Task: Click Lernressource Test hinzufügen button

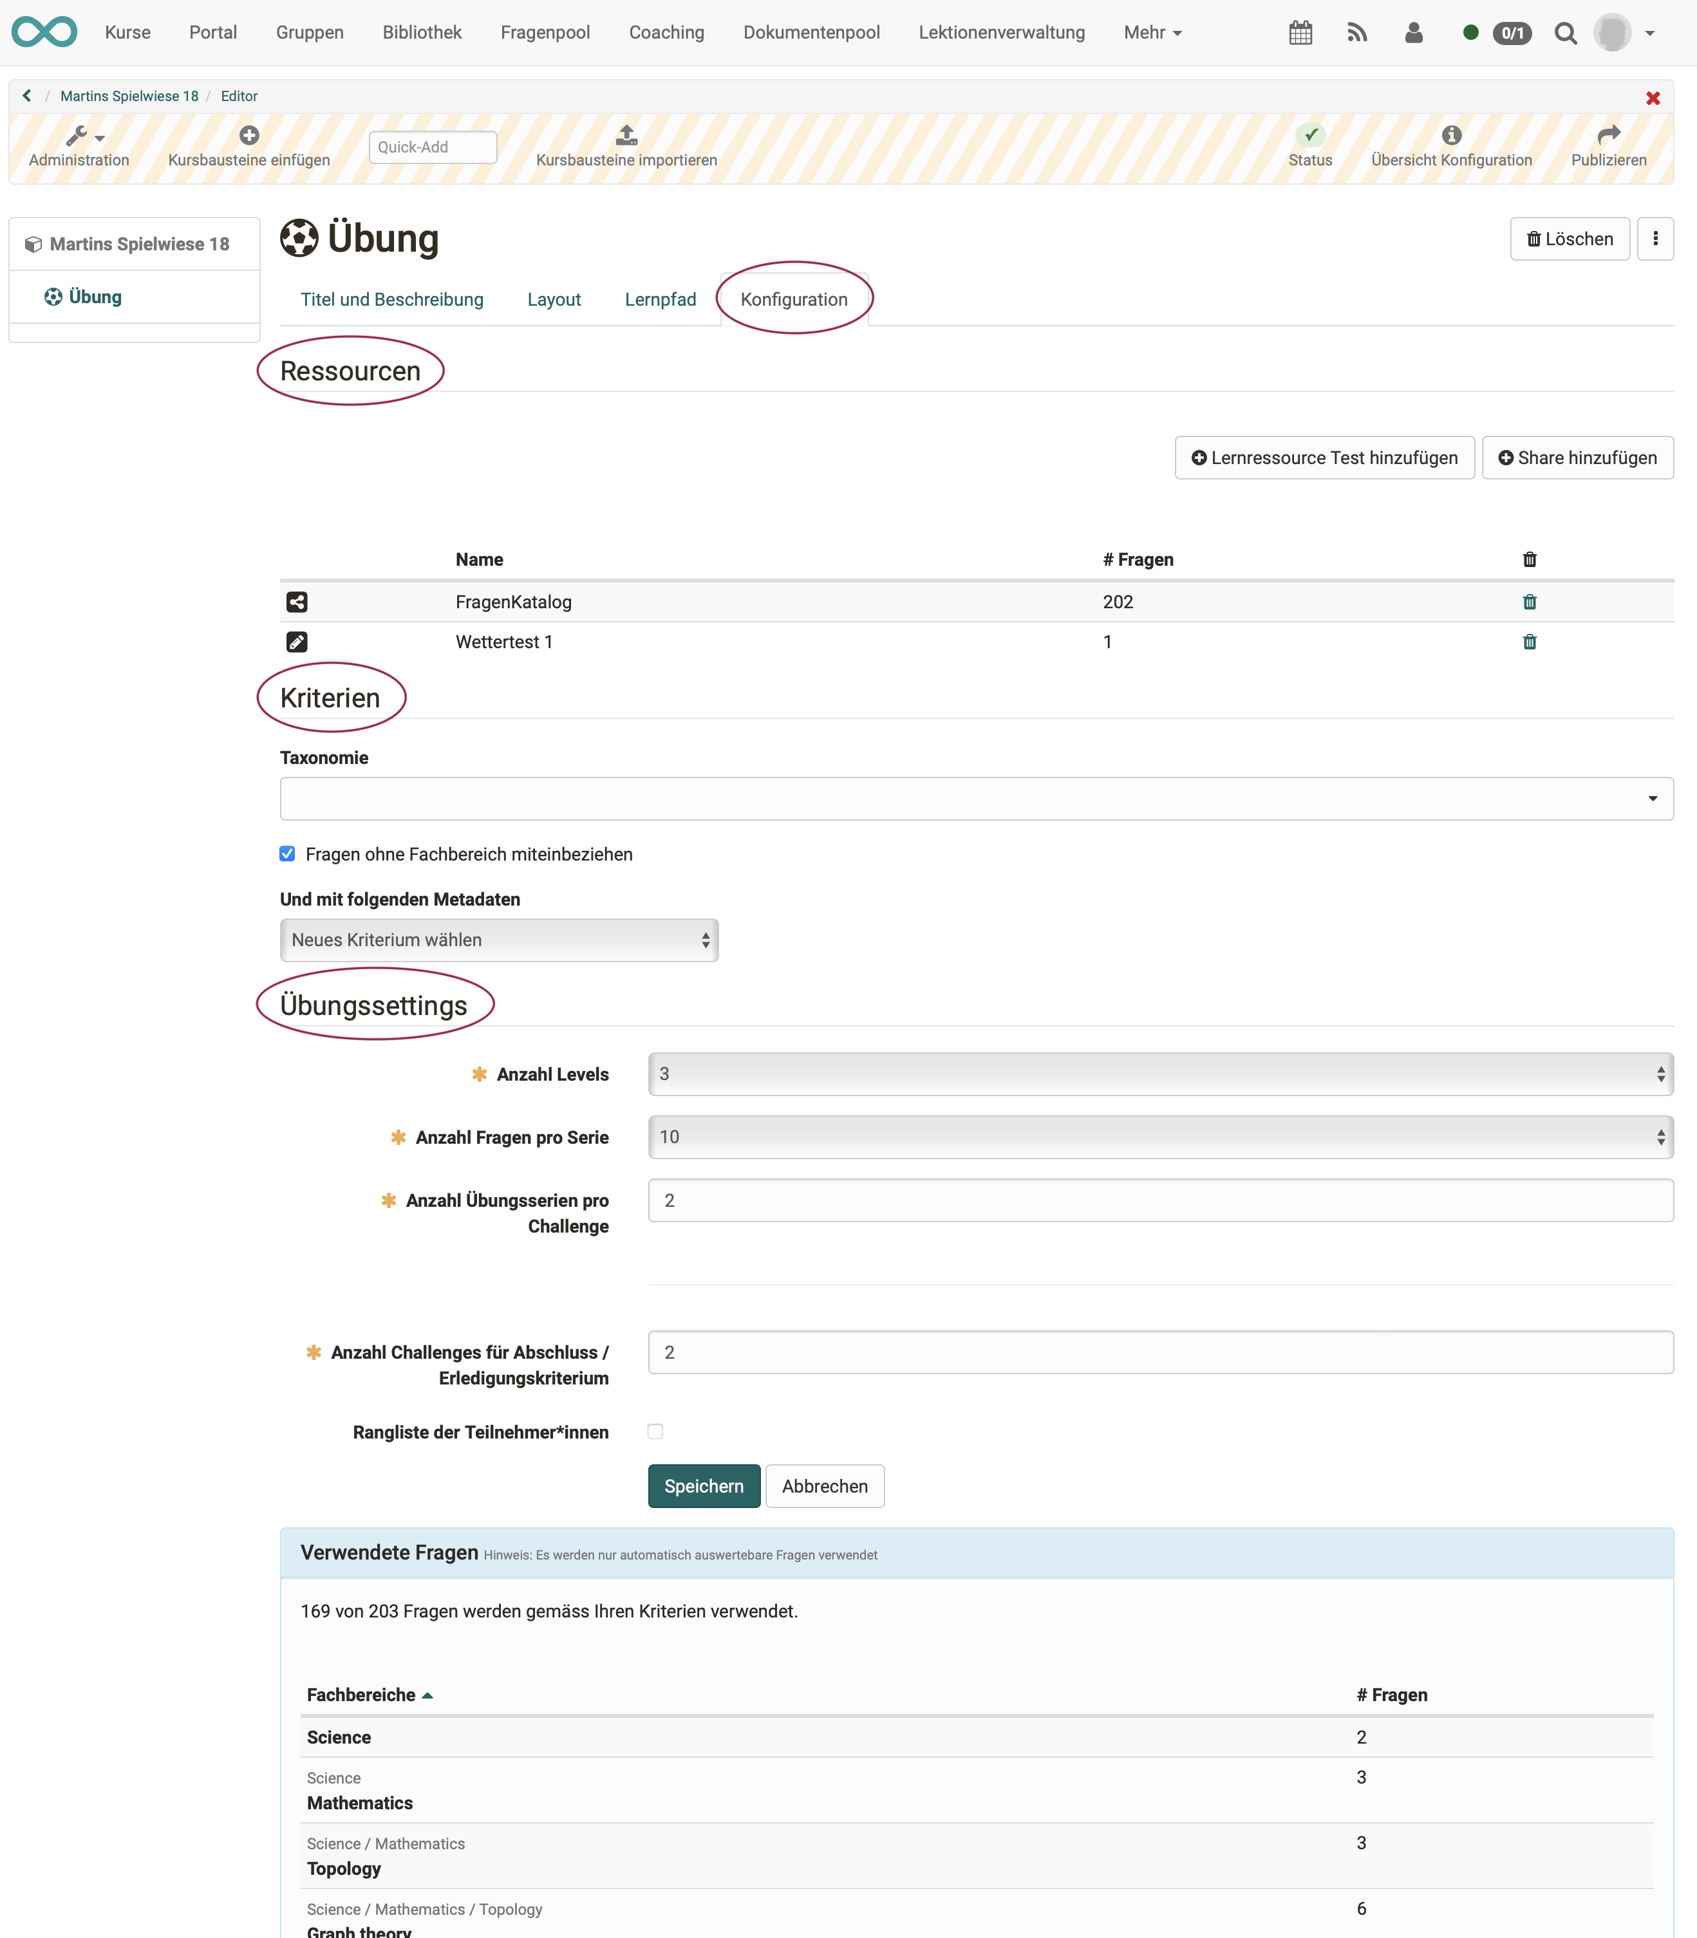Action: [x=1324, y=458]
